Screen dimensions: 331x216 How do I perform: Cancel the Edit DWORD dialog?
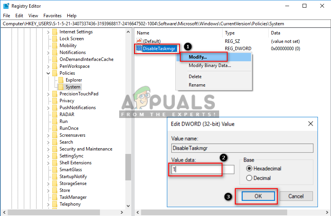[x=296, y=196]
